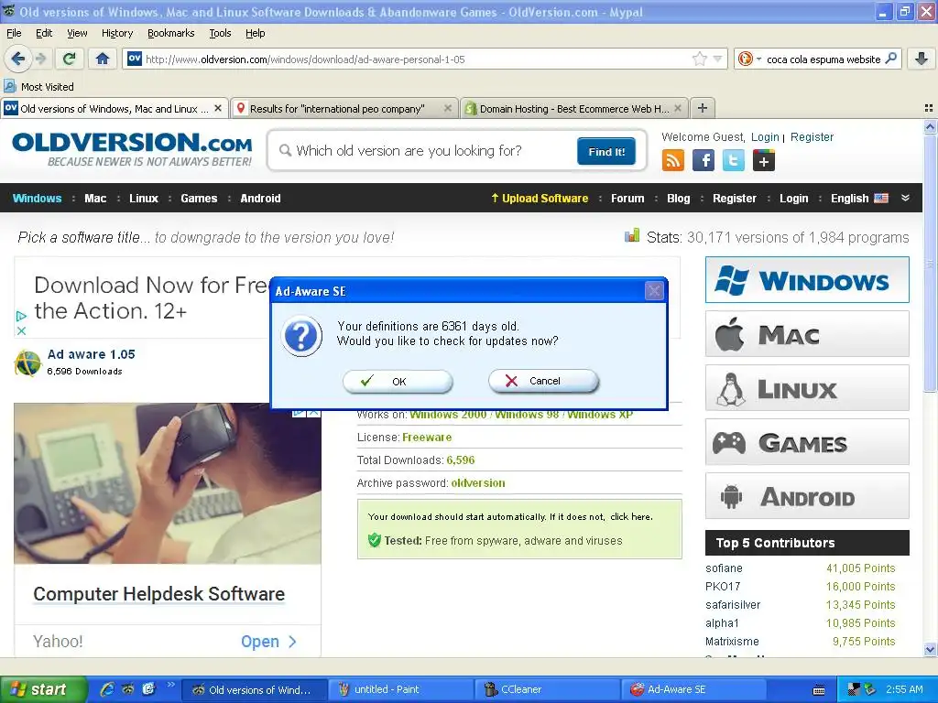
Task: Close the international peo company tab
Action: 447,108
